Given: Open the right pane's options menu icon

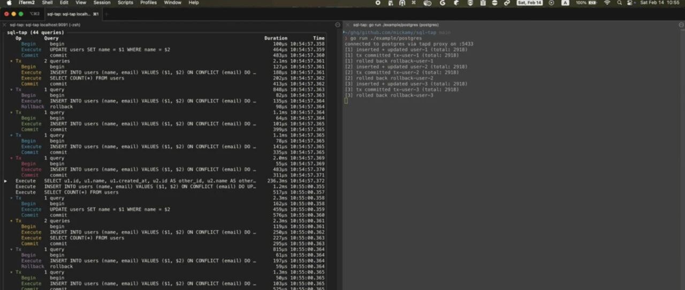Looking at the screenshot, I should tap(680, 25).
